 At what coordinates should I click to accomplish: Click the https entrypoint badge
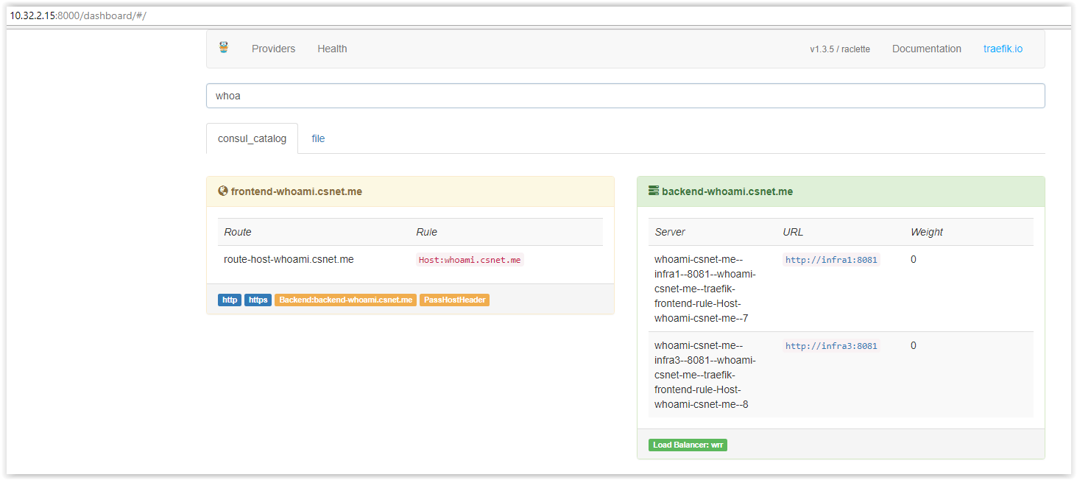(x=258, y=300)
